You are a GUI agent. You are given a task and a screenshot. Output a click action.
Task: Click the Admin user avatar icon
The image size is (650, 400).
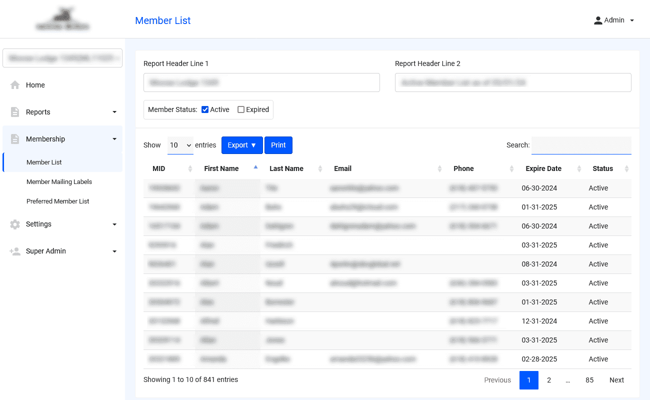click(598, 20)
